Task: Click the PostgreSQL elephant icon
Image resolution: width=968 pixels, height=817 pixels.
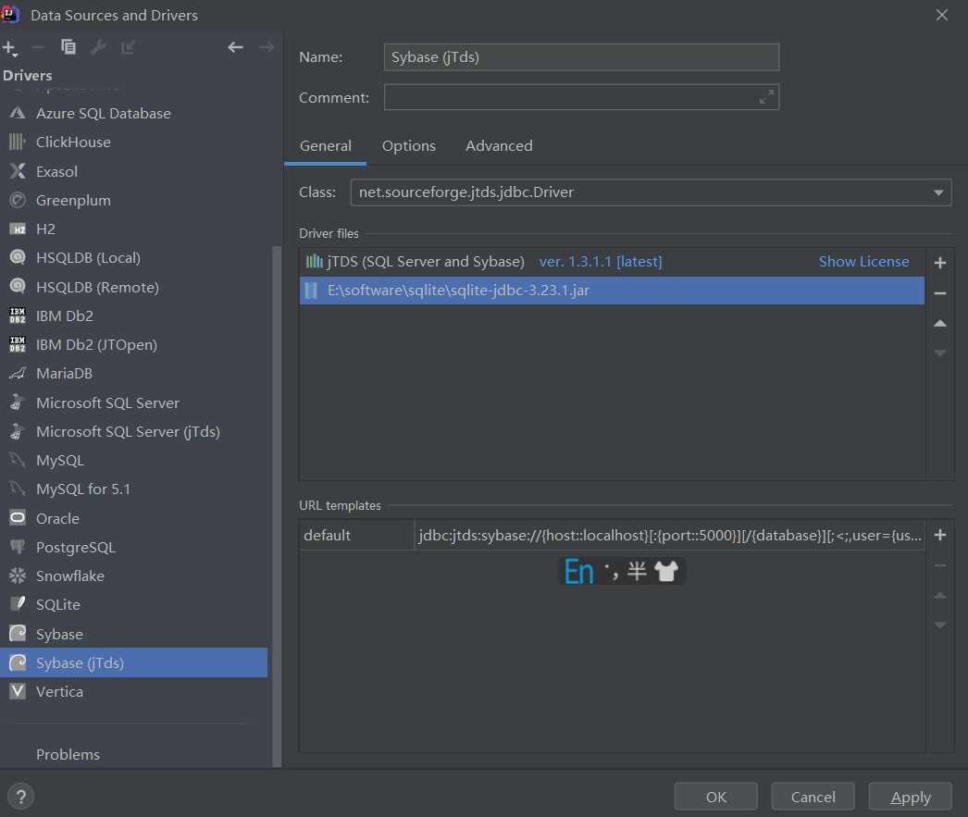Action: 18,547
